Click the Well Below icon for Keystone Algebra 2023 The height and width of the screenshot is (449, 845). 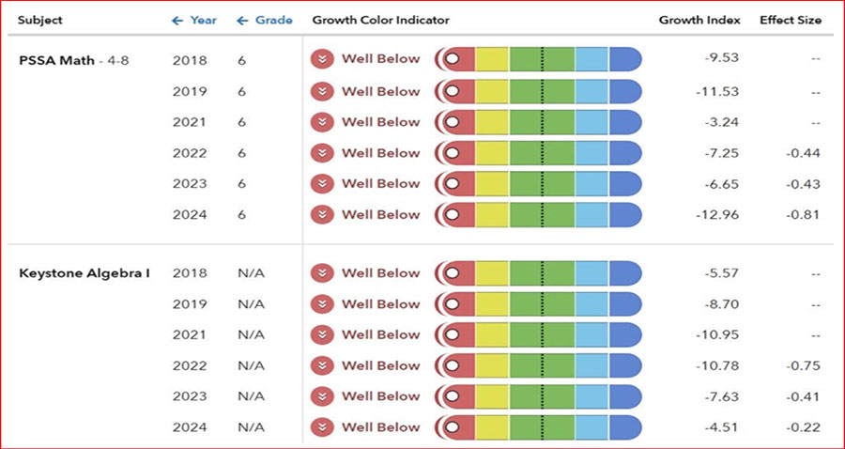[323, 396]
